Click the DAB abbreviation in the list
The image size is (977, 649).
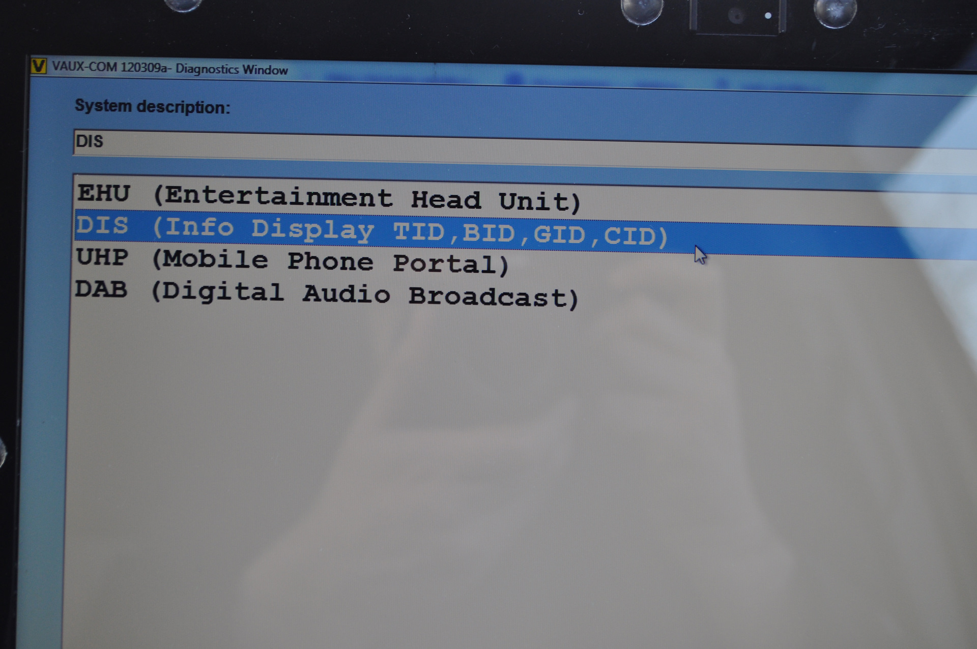[x=101, y=289]
